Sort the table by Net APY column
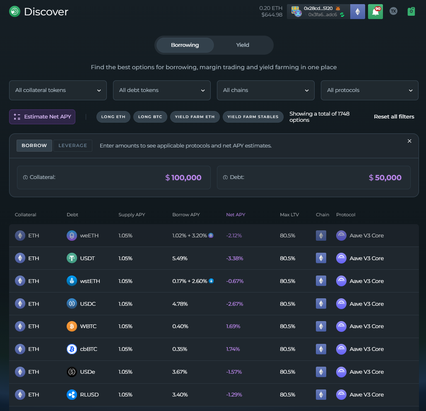The image size is (426, 411). click(236, 215)
